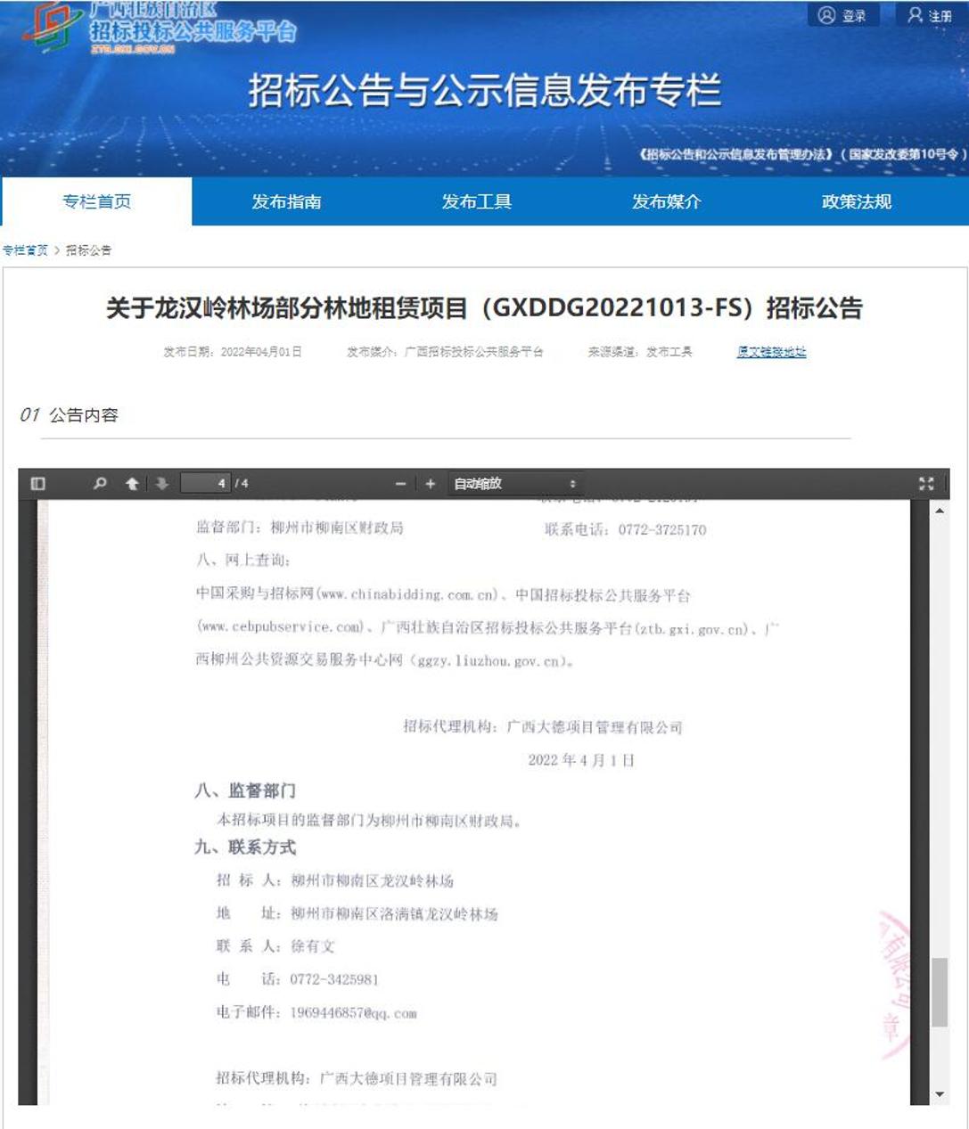Click the announcement title with GXDDG20221013-FS
The width and height of the screenshot is (969, 1129).
coord(484,308)
